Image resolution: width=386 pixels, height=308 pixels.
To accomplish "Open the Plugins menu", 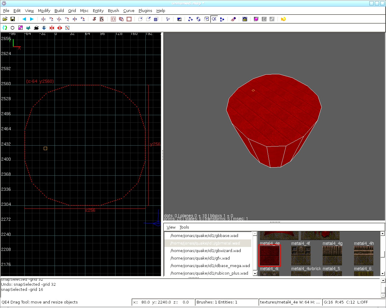I will [145, 11].
